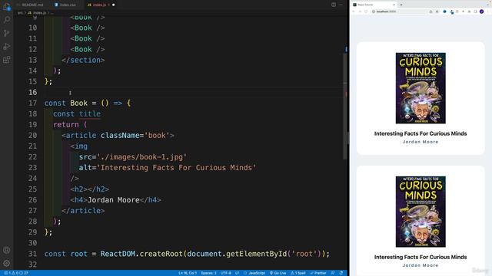Click the first Curious Minds book cover

pos(421,88)
